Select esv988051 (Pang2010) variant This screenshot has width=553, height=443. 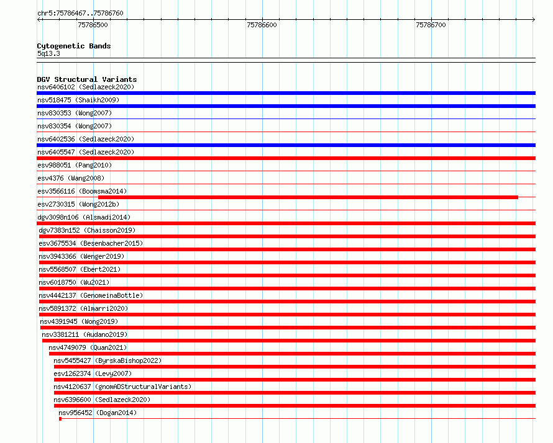(x=75, y=165)
